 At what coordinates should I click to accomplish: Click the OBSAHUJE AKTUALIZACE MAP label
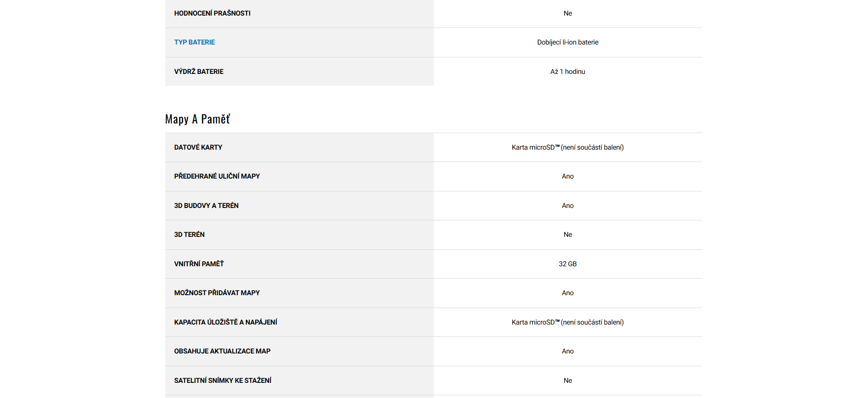coord(222,351)
